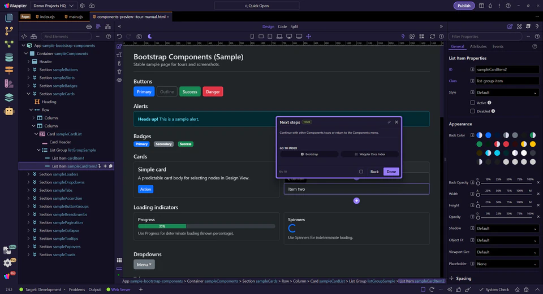
Task: Select the mobile phone viewport icon
Action: coord(252,36)
